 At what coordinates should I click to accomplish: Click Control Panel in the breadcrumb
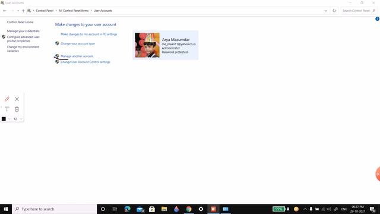click(45, 11)
